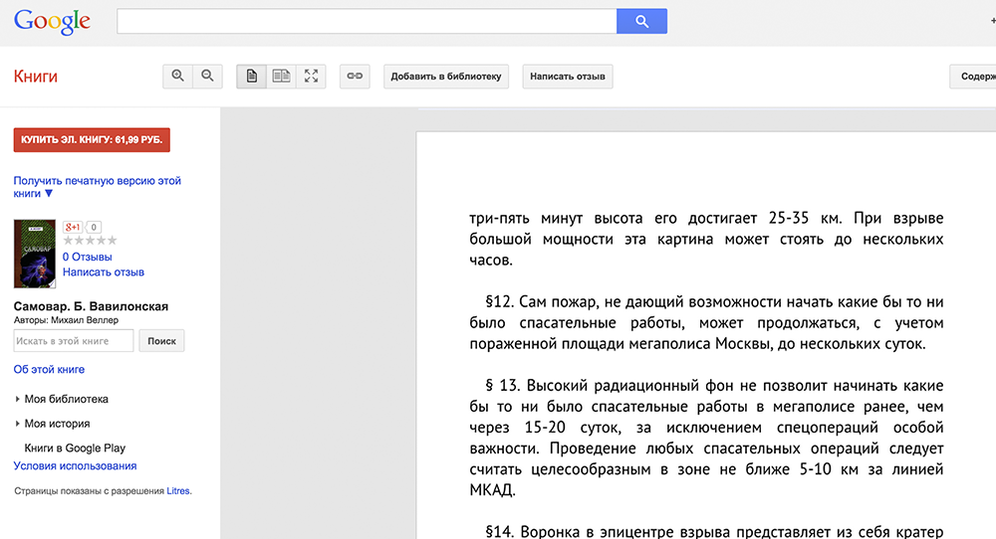Rate the book with the star rating
Image resolution: width=996 pixels, height=539 pixels.
coord(90,241)
